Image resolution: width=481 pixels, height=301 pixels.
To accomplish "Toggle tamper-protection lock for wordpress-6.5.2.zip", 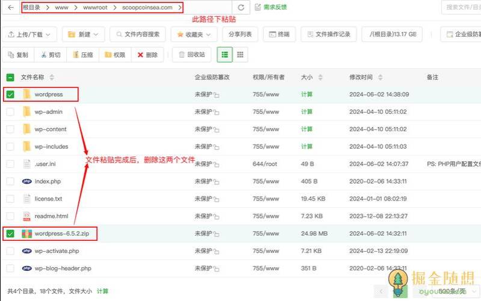I will pyautogui.click(x=216, y=234).
